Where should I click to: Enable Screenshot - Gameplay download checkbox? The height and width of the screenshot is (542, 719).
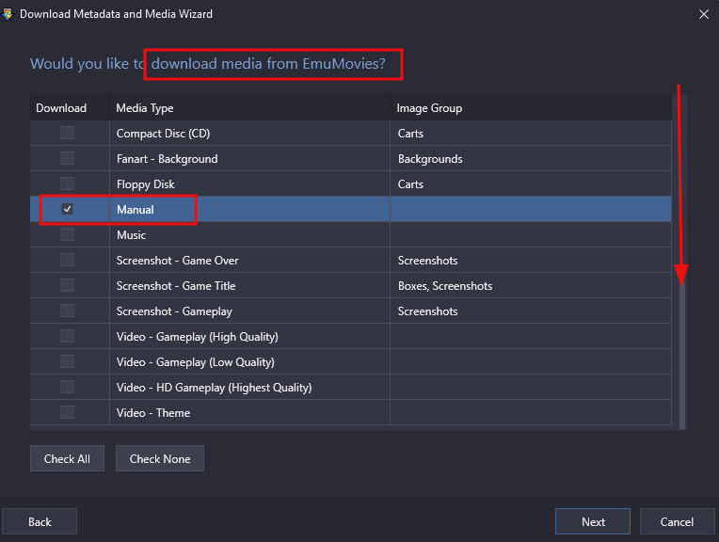tap(68, 311)
